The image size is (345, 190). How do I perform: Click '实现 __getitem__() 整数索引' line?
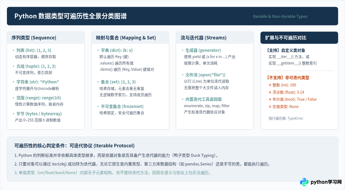click(x=293, y=63)
